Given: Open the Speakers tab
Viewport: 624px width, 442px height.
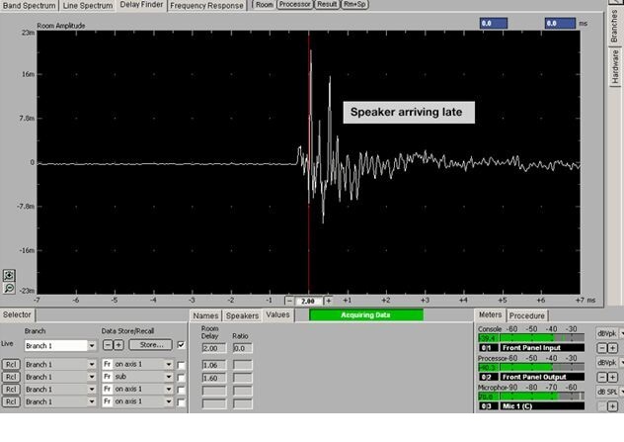Looking at the screenshot, I should 242,315.
